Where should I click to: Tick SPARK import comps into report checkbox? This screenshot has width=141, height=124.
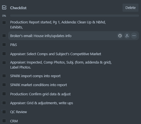4,76
